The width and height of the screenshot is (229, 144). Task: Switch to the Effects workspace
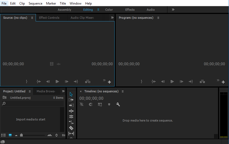(x=130, y=10)
